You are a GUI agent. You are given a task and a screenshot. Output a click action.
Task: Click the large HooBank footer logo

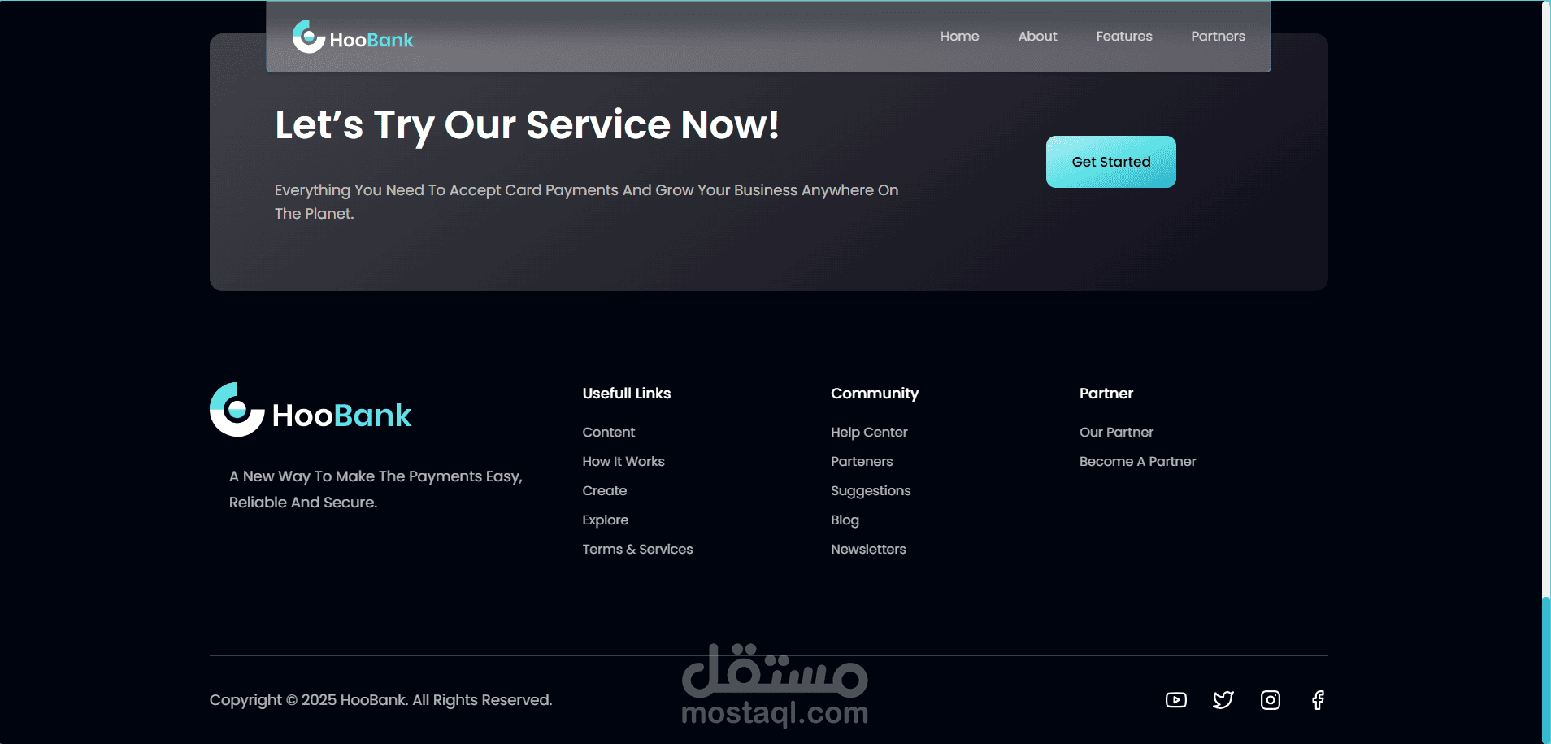311,411
